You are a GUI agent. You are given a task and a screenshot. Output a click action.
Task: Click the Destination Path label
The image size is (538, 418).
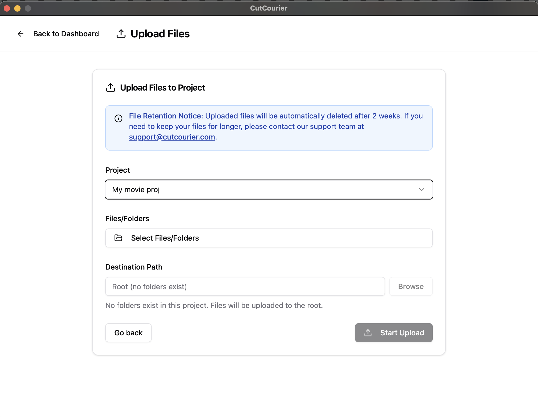pyautogui.click(x=134, y=267)
